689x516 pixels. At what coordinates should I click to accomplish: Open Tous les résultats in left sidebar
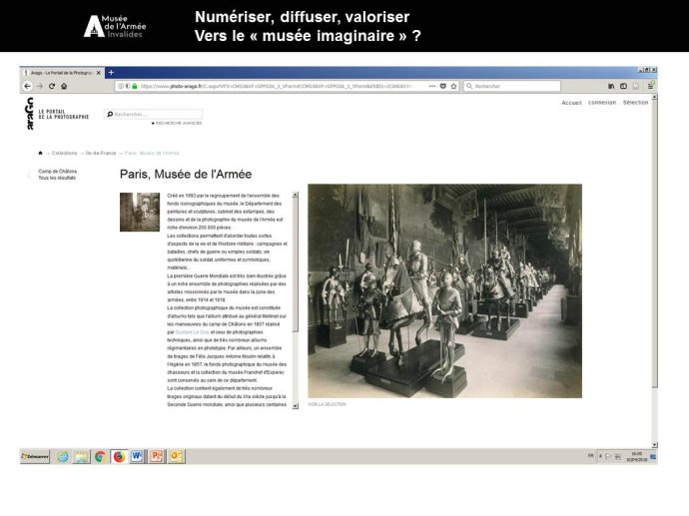[x=57, y=178]
